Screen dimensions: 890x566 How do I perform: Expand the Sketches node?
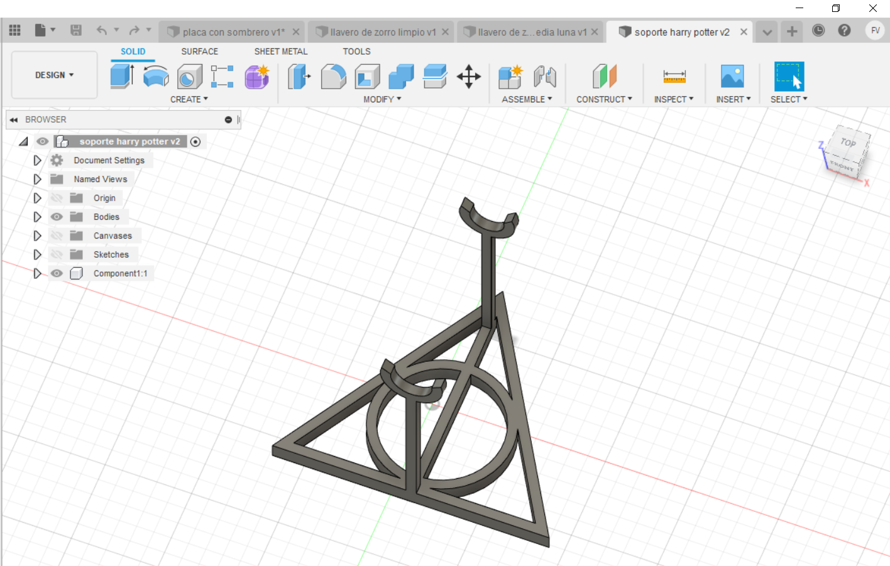click(x=37, y=254)
